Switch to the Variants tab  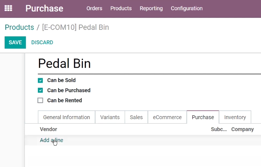[x=110, y=117]
